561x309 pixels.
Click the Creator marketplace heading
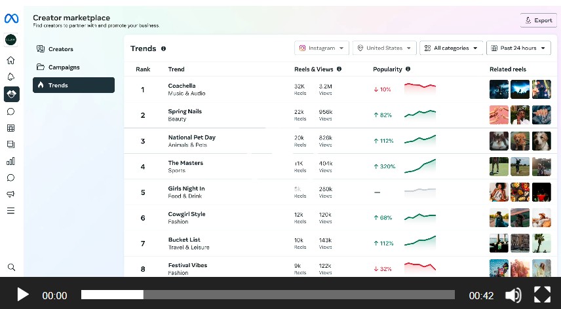point(71,18)
